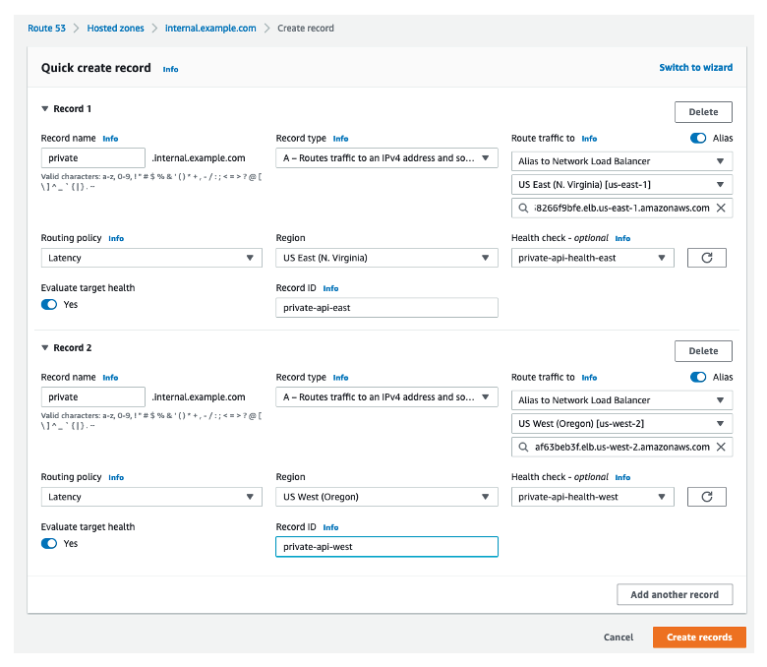The image size is (767, 667).
Task: Collapse Record 2 section triangle
Action: [45, 348]
